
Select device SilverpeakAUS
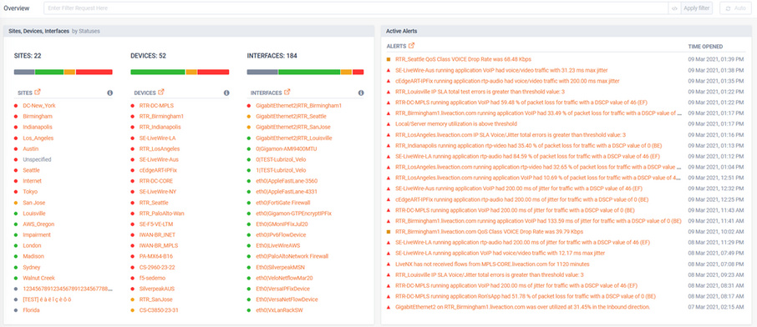pyautogui.click(x=157, y=289)
